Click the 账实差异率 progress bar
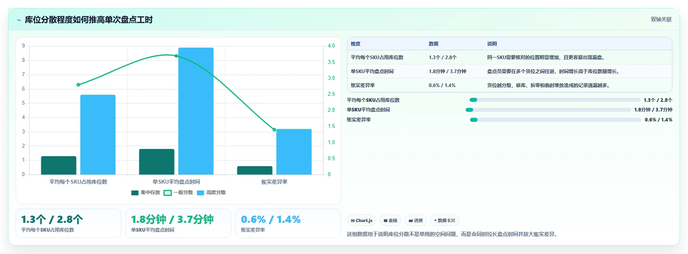 click(556, 120)
